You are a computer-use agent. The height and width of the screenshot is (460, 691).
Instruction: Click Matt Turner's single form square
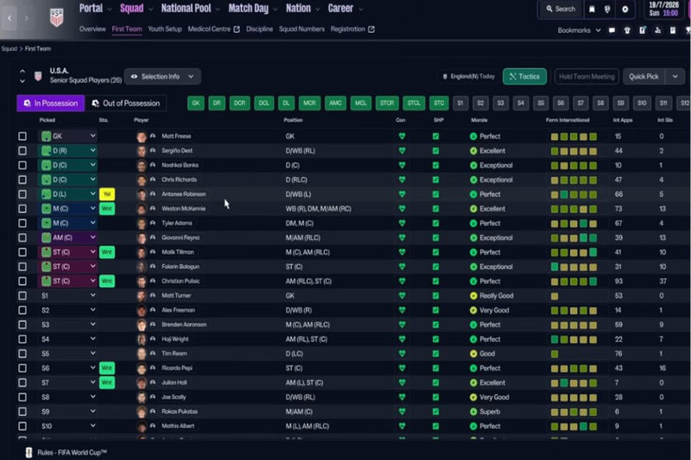click(555, 296)
